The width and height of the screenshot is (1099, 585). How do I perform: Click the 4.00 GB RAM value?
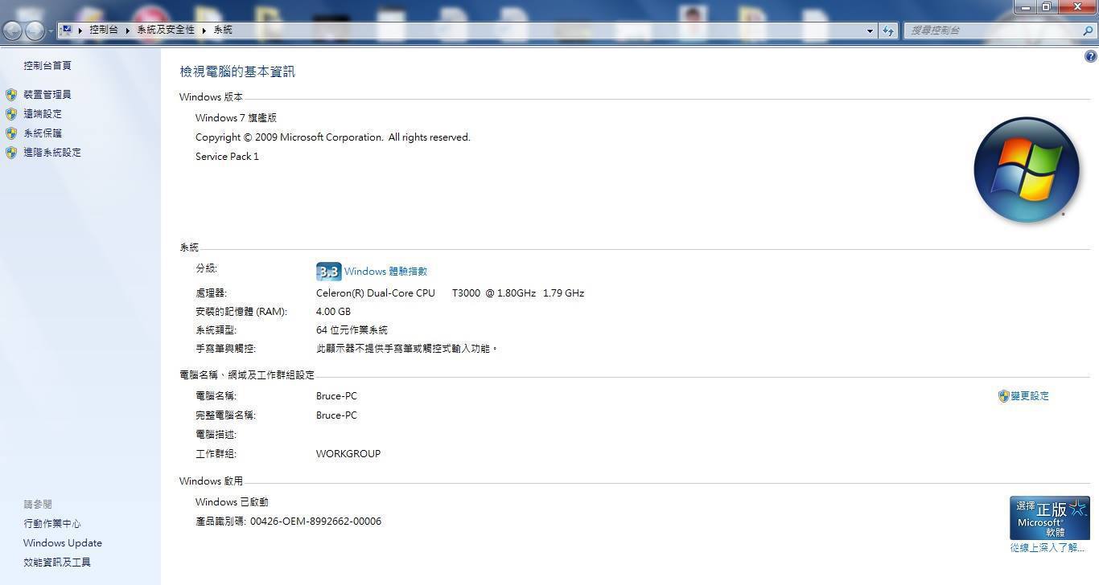tap(333, 311)
